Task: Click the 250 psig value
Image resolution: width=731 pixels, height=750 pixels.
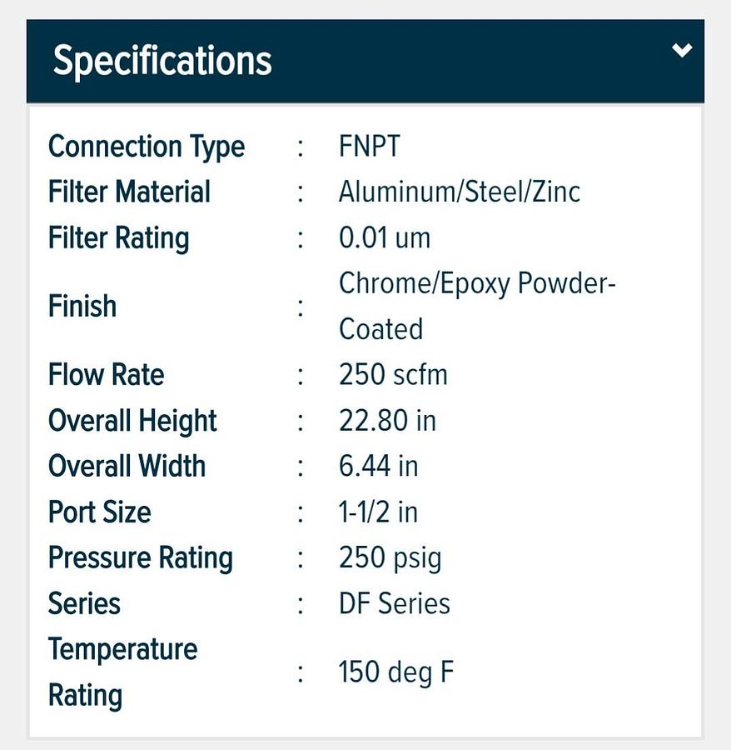Action: point(390,557)
